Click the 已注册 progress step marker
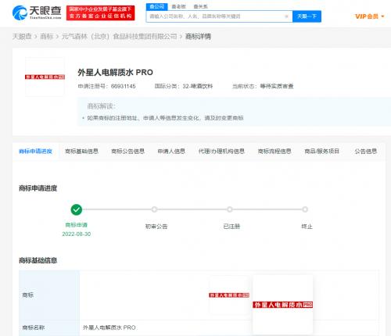Image resolution: width=391 pixels, height=336 pixels. (230, 209)
